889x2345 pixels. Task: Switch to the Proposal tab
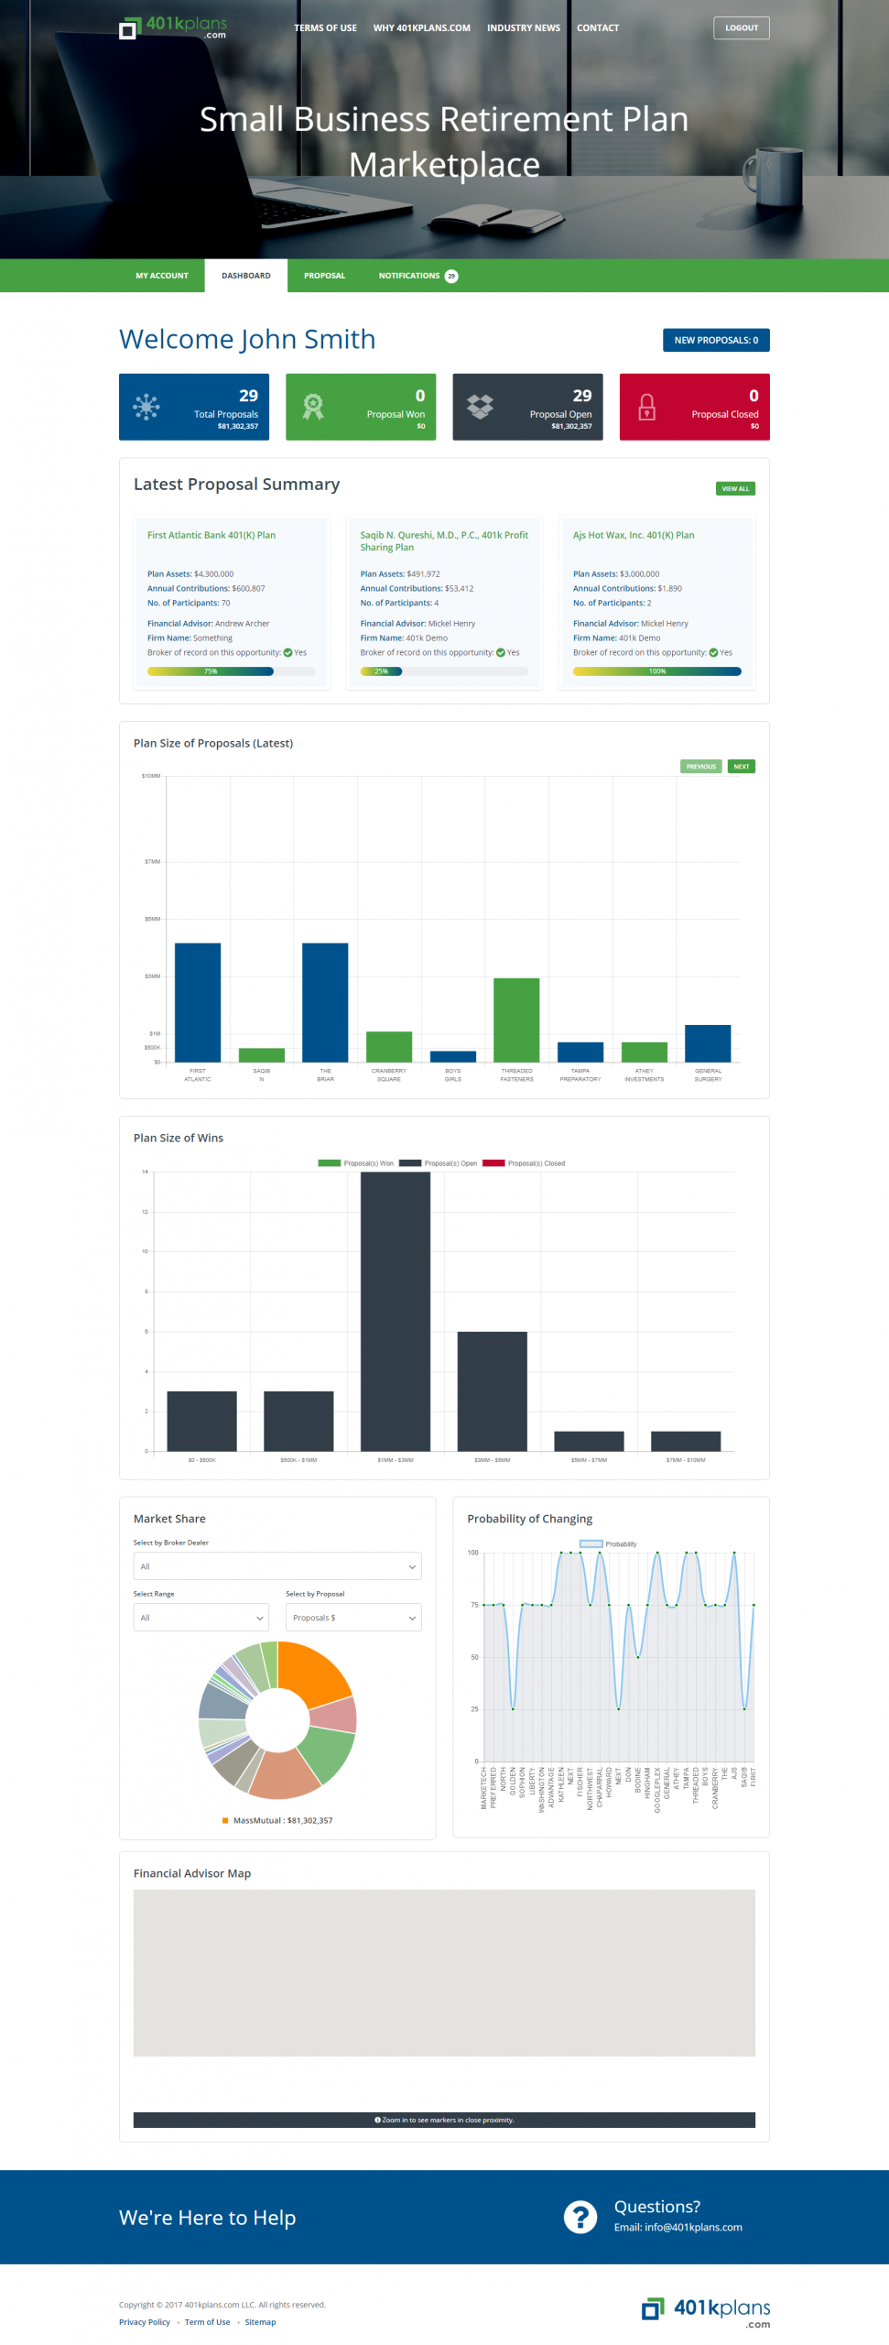point(325,276)
